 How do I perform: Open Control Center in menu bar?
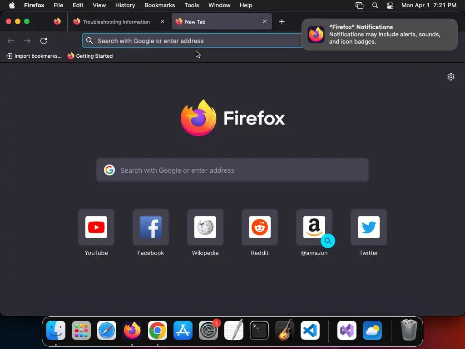tap(390, 5)
